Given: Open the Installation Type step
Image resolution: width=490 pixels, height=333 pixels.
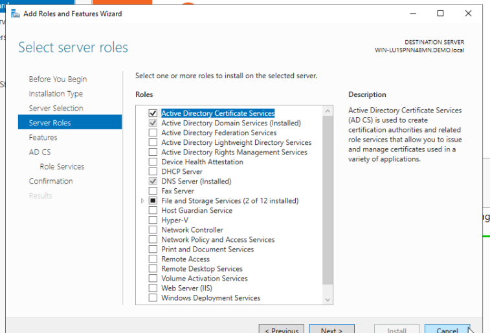Looking at the screenshot, I should point(56,94).
